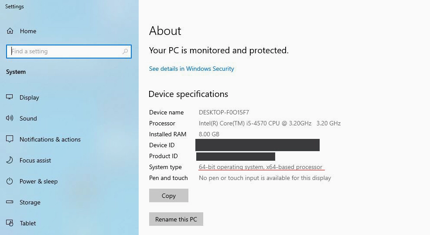The image size is (430, 235).
Task: Click the Home house icon
Action: click(10, 31)
